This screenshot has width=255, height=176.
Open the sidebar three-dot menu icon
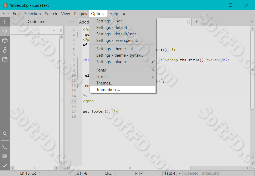pos(5,22)
